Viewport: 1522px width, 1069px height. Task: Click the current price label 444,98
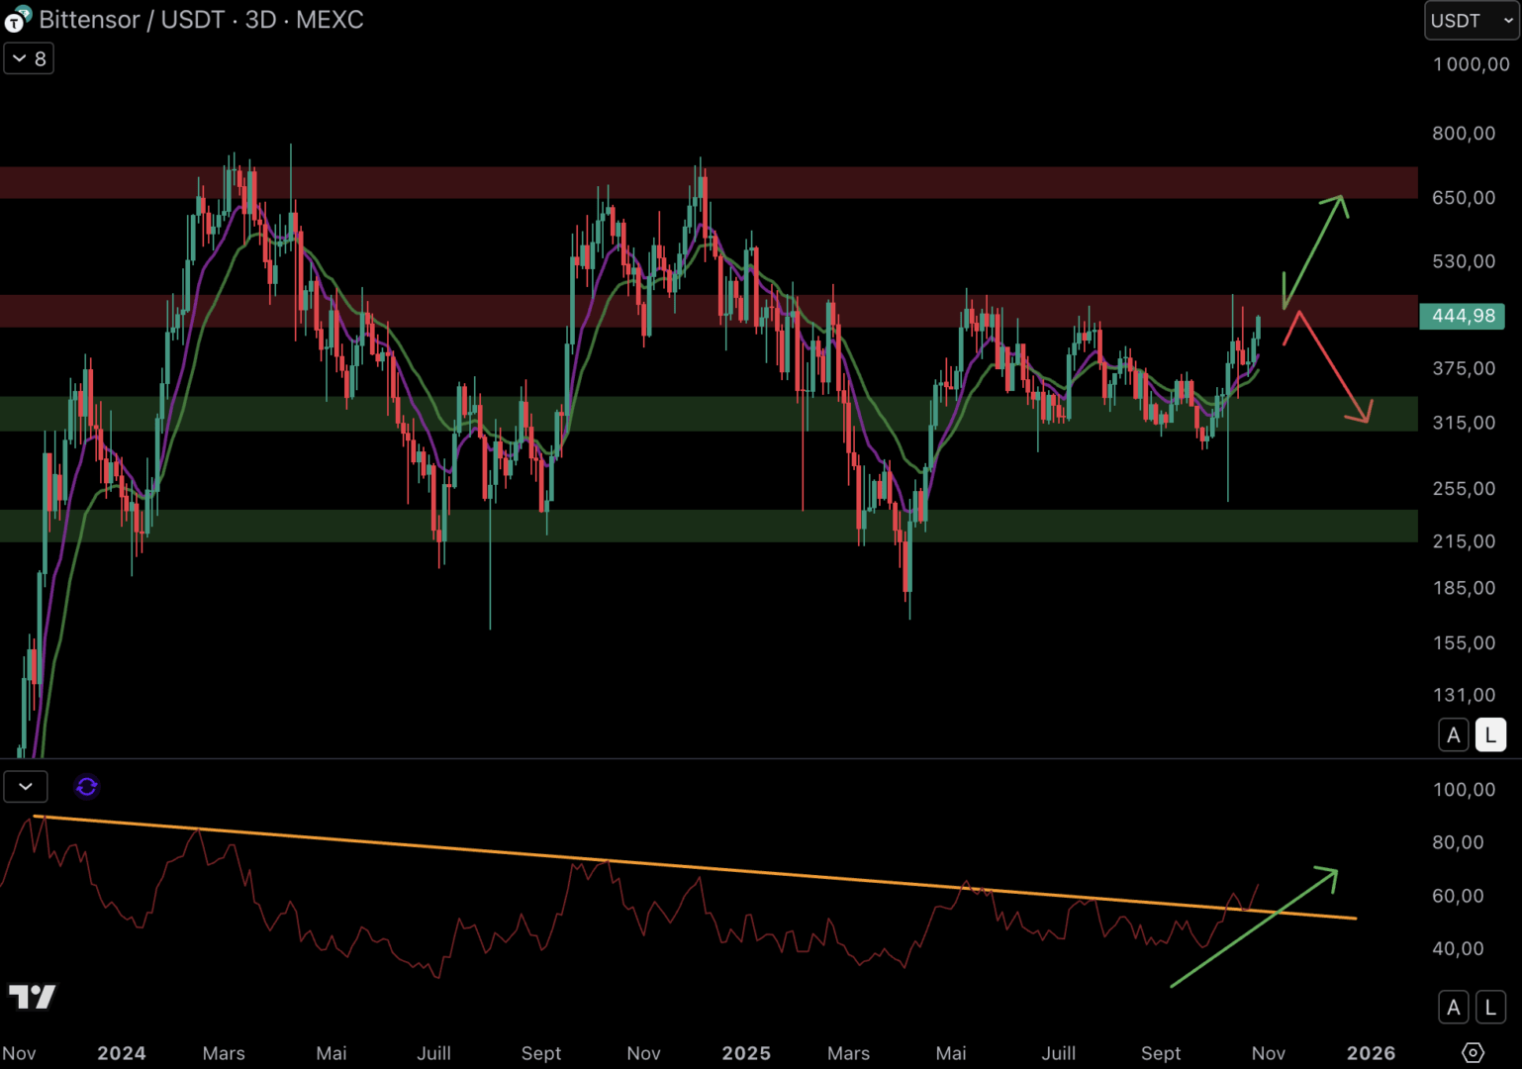click(1463, 316)
